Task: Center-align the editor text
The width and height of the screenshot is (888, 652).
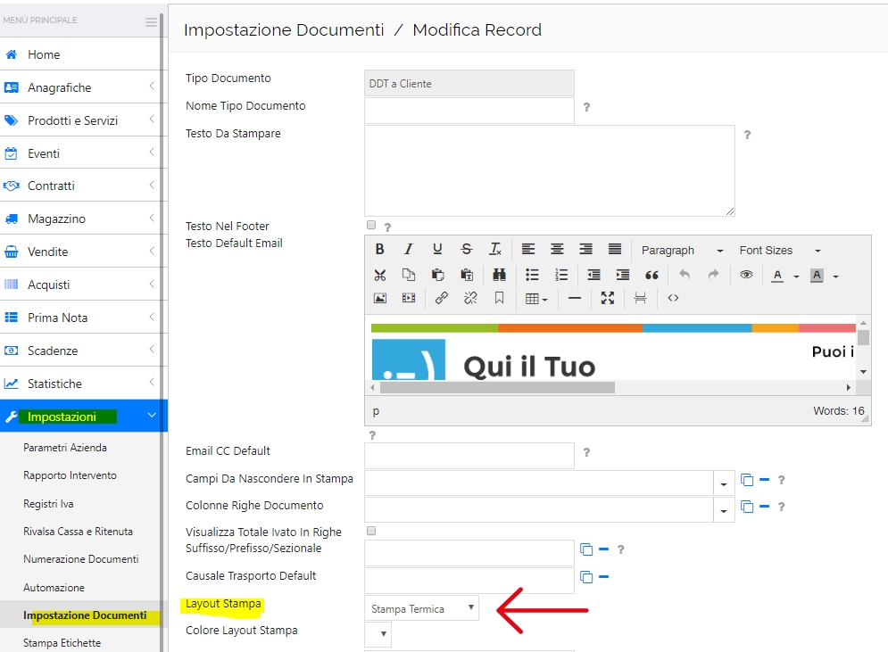Action: (557, 249)
